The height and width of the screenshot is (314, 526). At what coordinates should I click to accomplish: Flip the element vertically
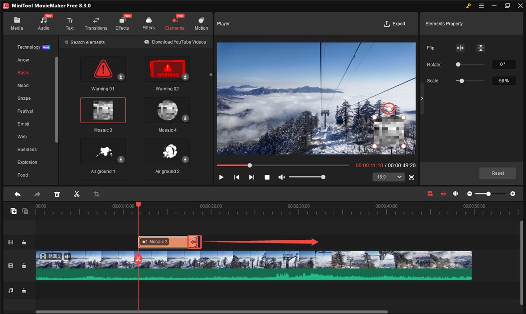click(481, 48)
